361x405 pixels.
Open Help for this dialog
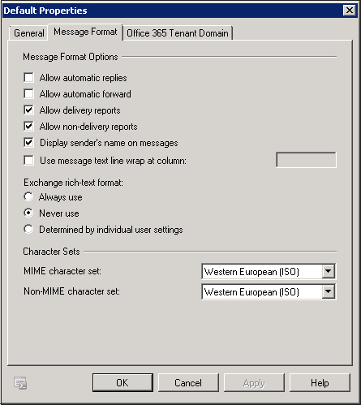(320, 382)
